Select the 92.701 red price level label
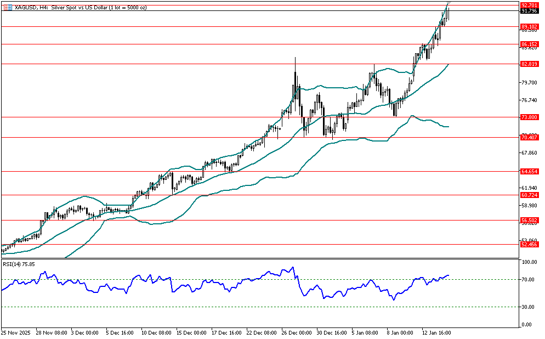The width and height of the screenshot is (545, 339). click(x=529, y=5)
